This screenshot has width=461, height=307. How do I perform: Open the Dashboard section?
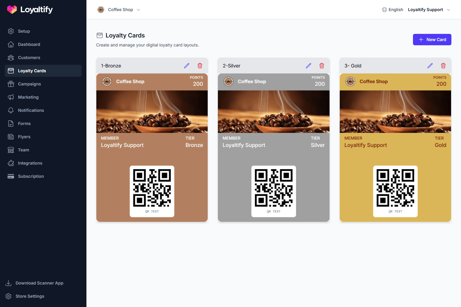click(x=29, y=44)
